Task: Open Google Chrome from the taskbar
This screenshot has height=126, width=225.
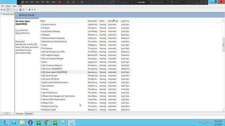Action: point(47,123)
